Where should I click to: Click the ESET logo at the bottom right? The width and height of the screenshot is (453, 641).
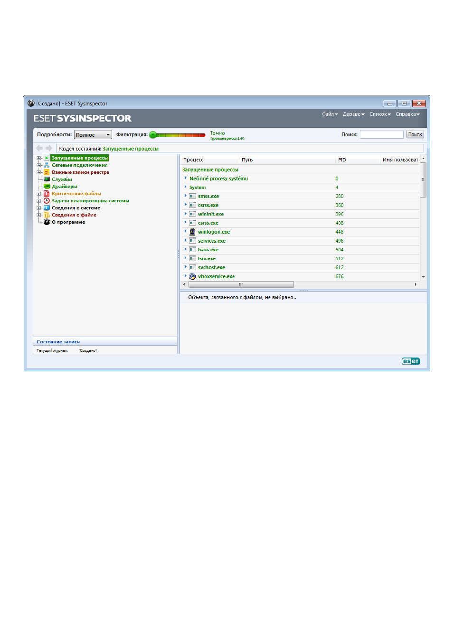411,361
